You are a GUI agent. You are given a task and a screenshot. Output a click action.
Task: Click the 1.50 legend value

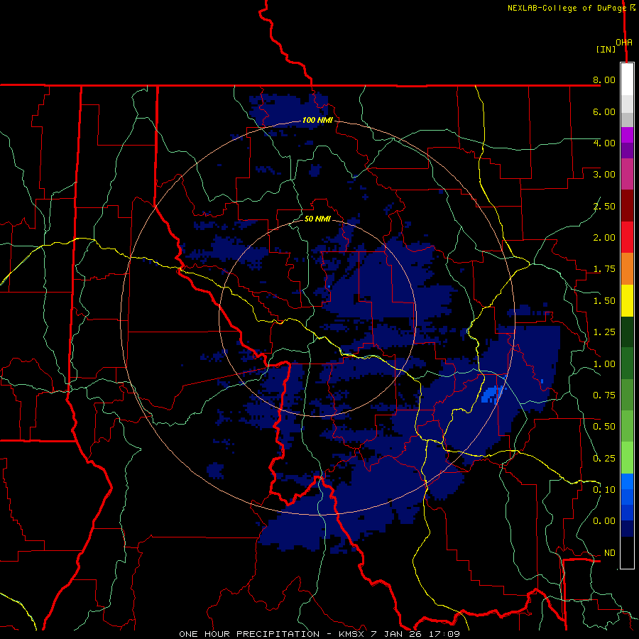[x=604, y=301]
